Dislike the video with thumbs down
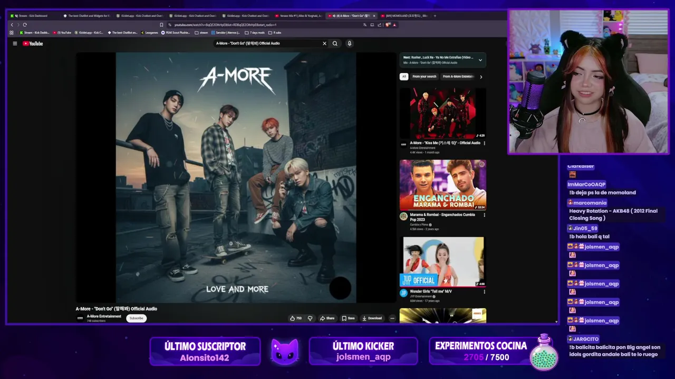This screenshot has width=675, height=379. 310,318
